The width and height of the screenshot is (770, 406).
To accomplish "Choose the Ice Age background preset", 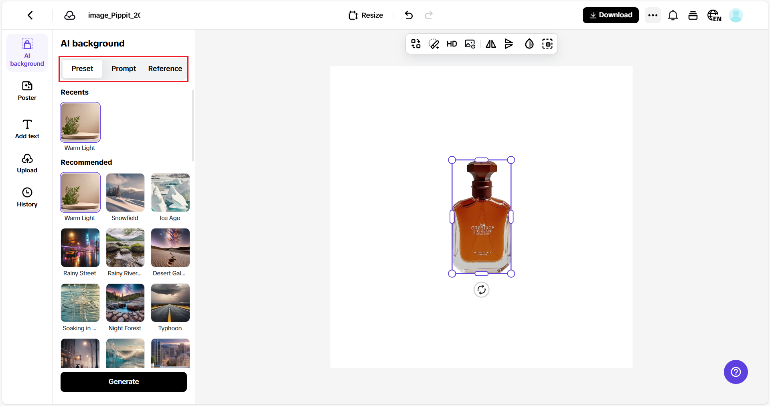I will (170, 192).
